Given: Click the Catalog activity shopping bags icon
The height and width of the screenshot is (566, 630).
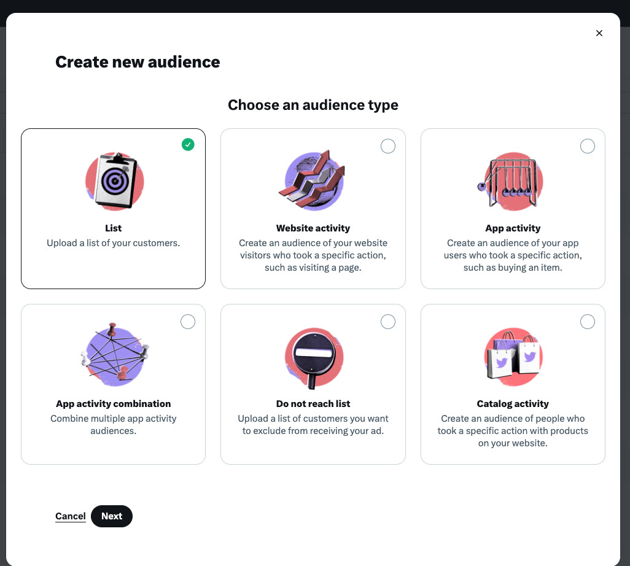Looking at the screenshot, I should click(512, 356).
